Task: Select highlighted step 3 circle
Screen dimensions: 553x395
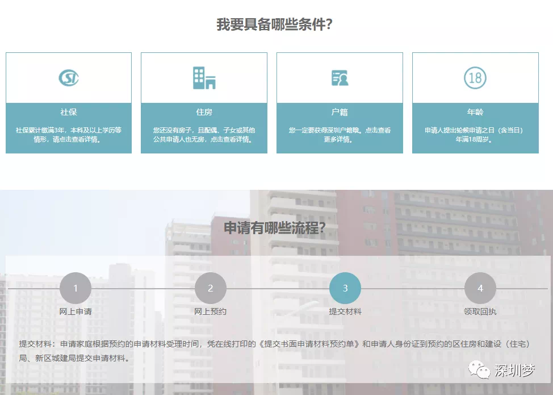Action: [345, 288]
